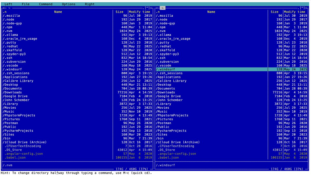This screenshot has height=175, width=311.
Task: Select /.node-gyp in the left panel
Action: click(x=77, y=23)
